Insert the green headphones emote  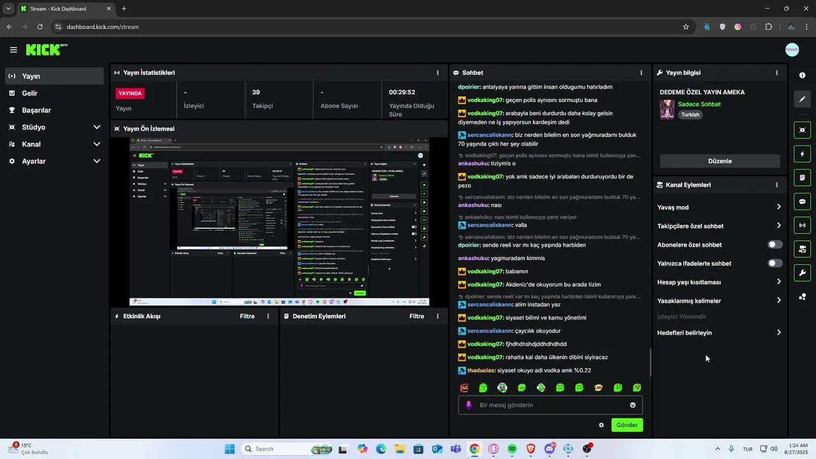pos(541,388)
